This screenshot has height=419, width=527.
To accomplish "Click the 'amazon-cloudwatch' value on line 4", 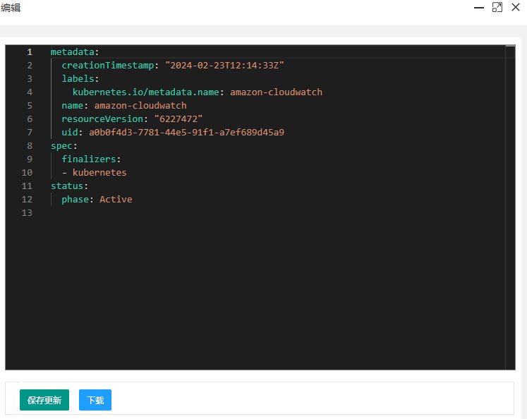I will click(x=277, y=92).
